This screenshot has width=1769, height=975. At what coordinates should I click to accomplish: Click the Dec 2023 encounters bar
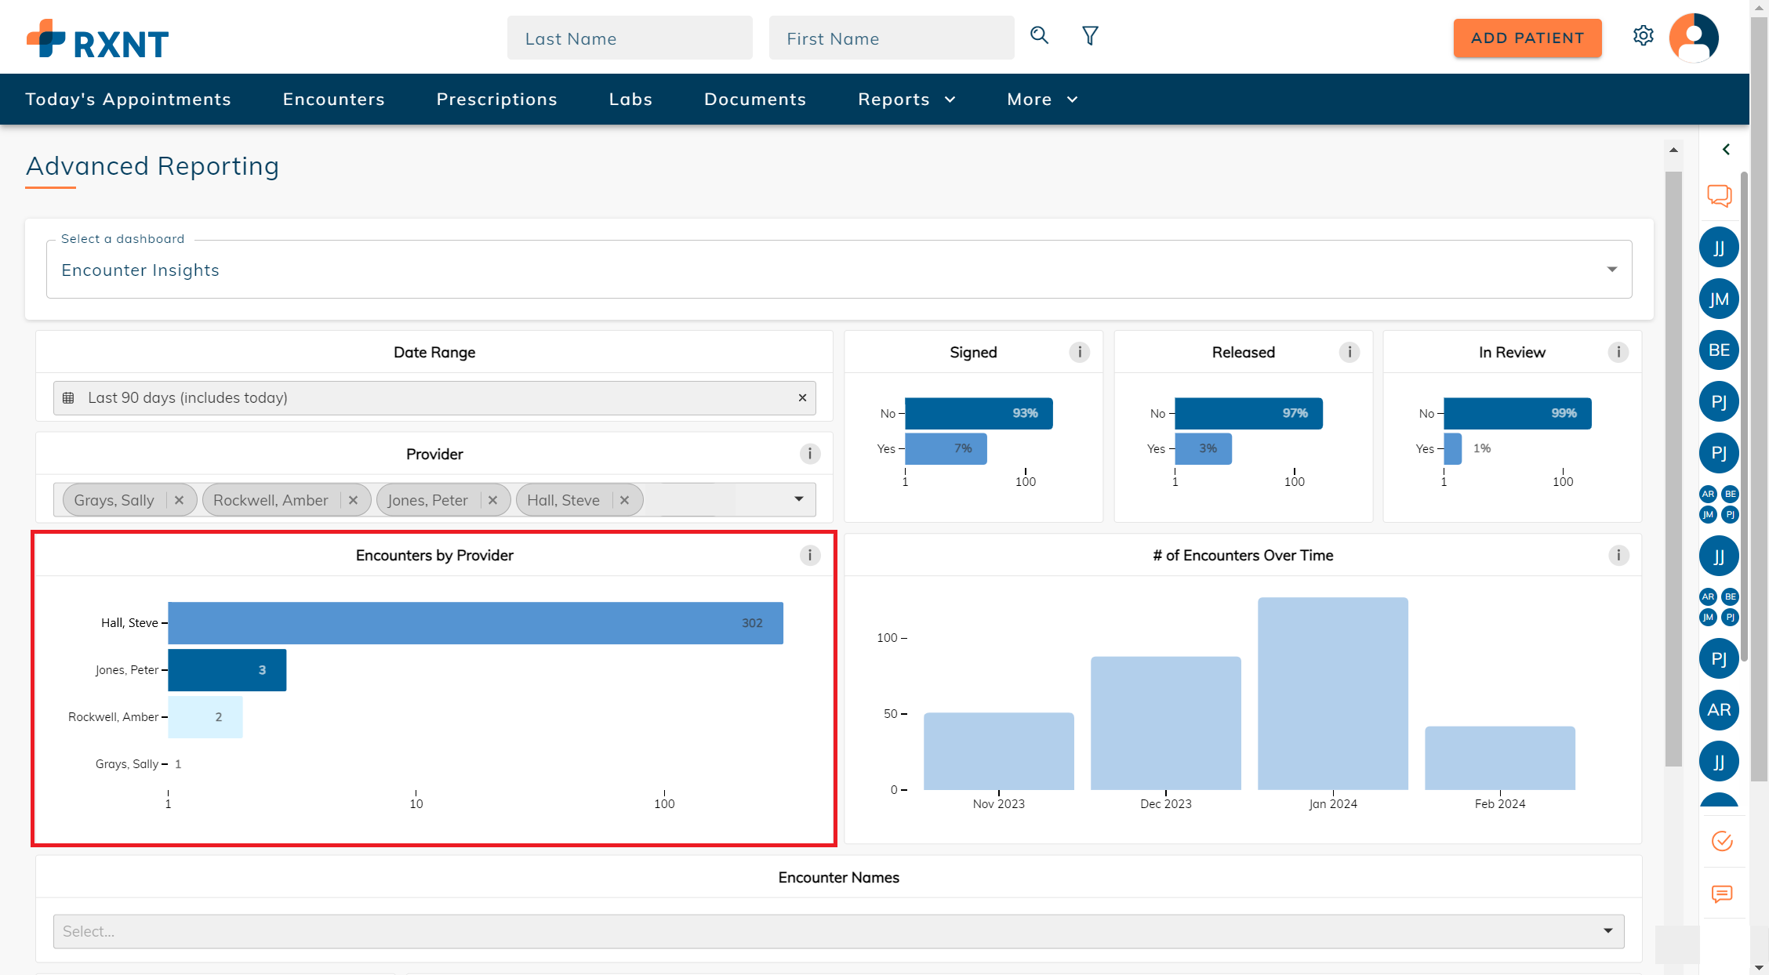point(1166,723)
